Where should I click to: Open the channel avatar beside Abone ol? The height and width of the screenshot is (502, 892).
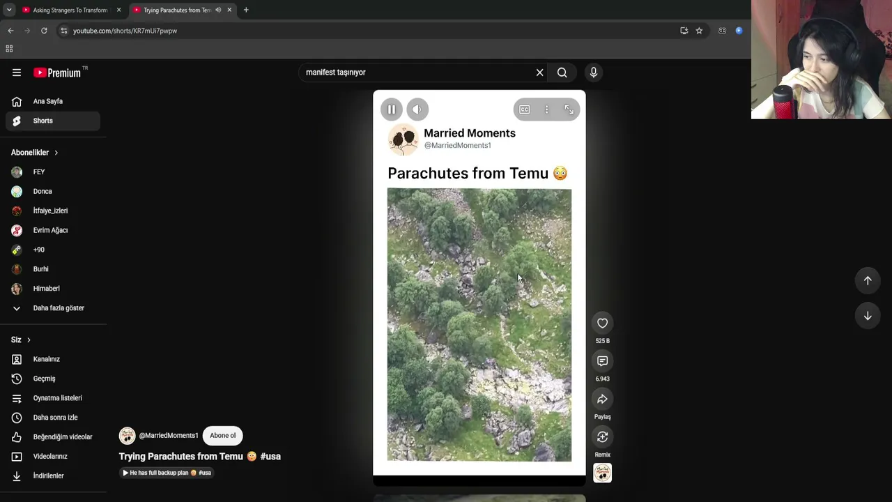pos(127,436)
